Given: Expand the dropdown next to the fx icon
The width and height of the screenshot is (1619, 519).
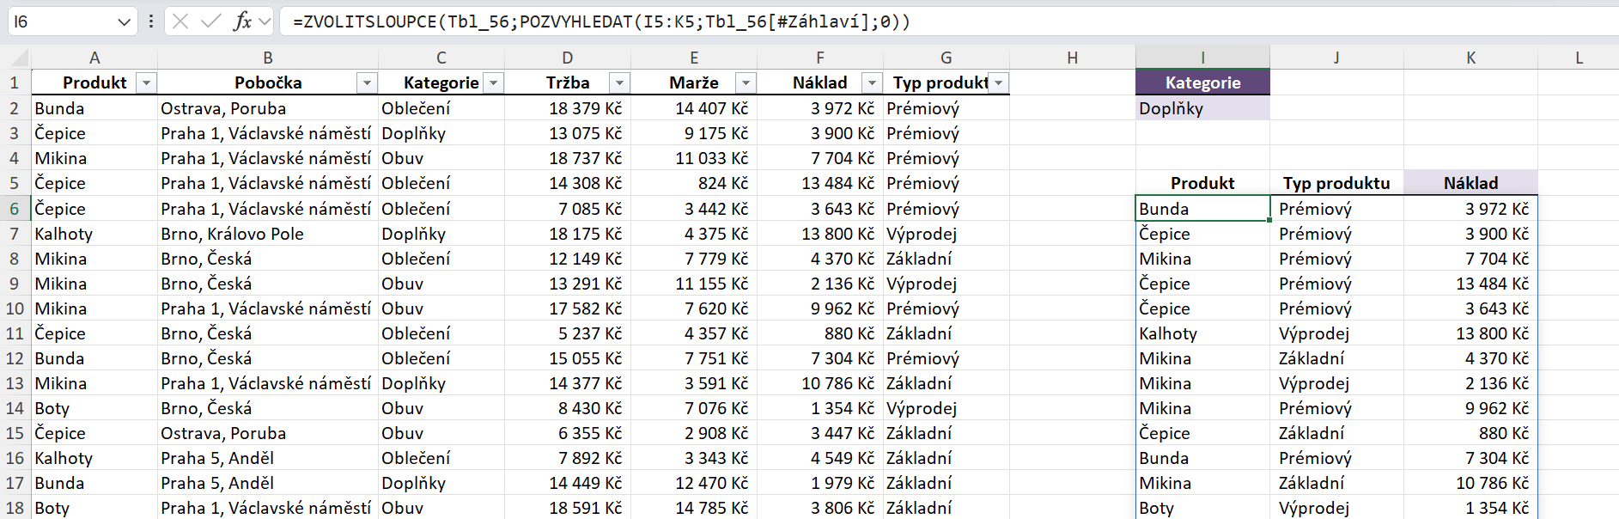Looking at the screenshot, I should (265, 21).
